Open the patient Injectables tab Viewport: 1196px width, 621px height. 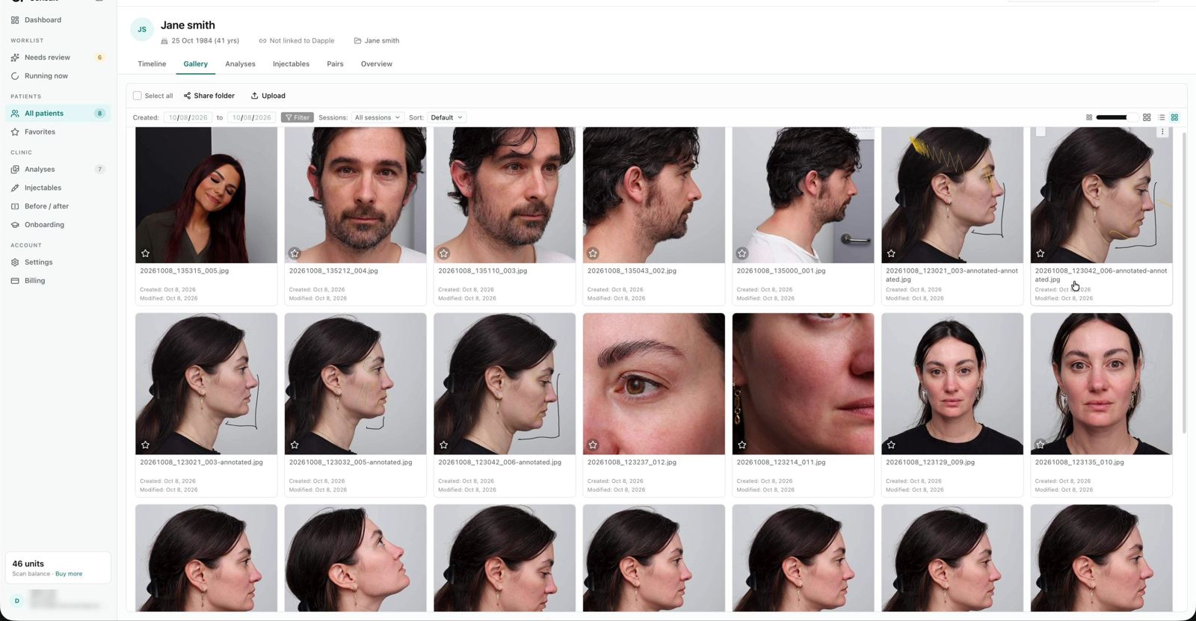coord(291,64)
